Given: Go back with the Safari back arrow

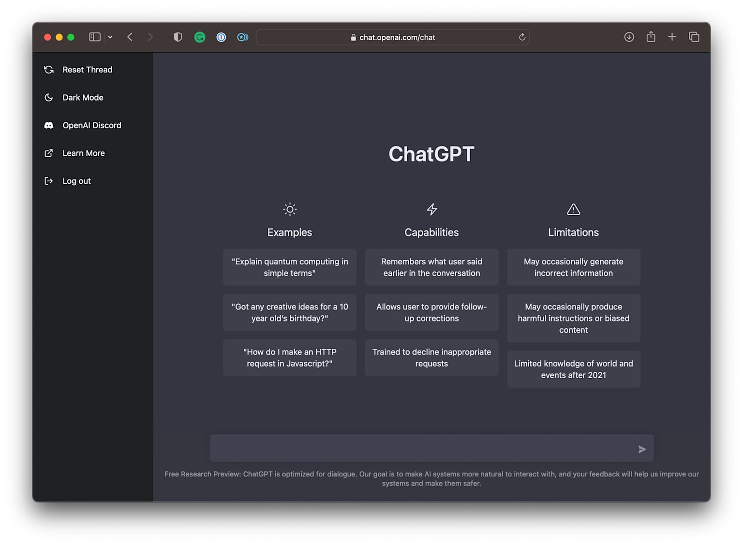Looking at the screenshot, I should pyautogui.click(x=130, y=37).
